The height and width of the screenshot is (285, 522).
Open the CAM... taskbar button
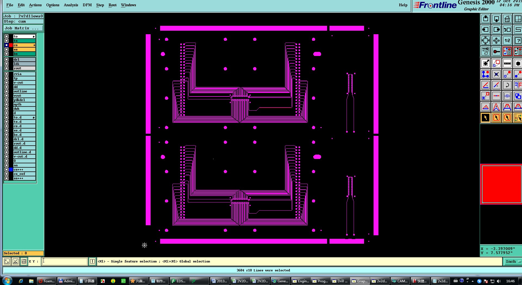click(400, 281)
